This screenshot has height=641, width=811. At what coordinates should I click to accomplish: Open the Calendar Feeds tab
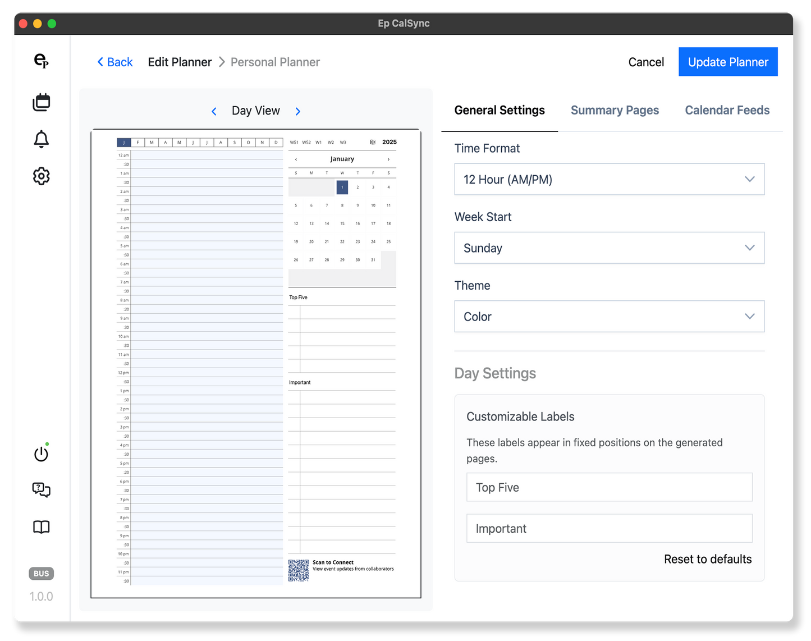coord(727,110)
